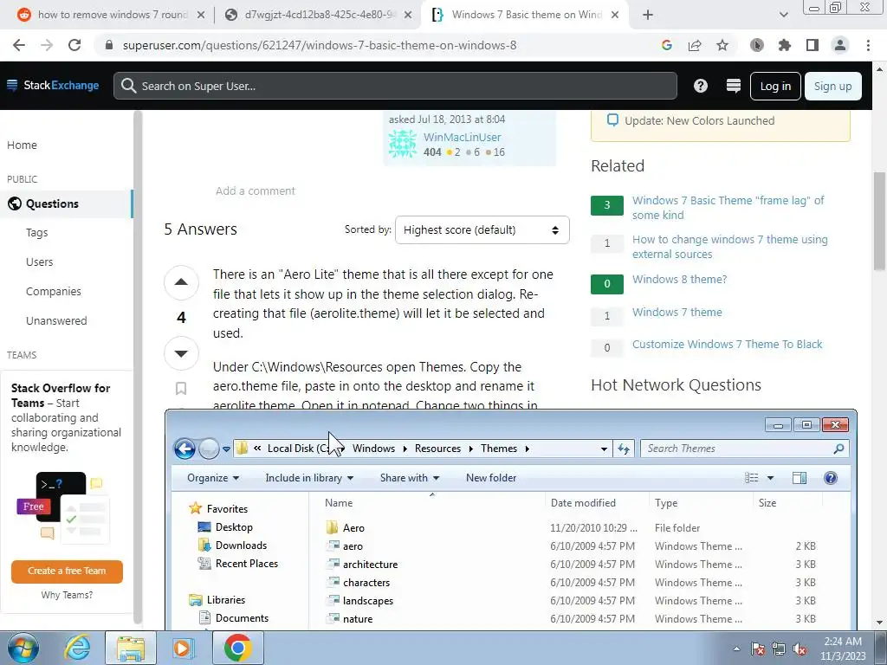887x665 pixels.
Task: Expand the Include in library menu
Action: (309, 478)
